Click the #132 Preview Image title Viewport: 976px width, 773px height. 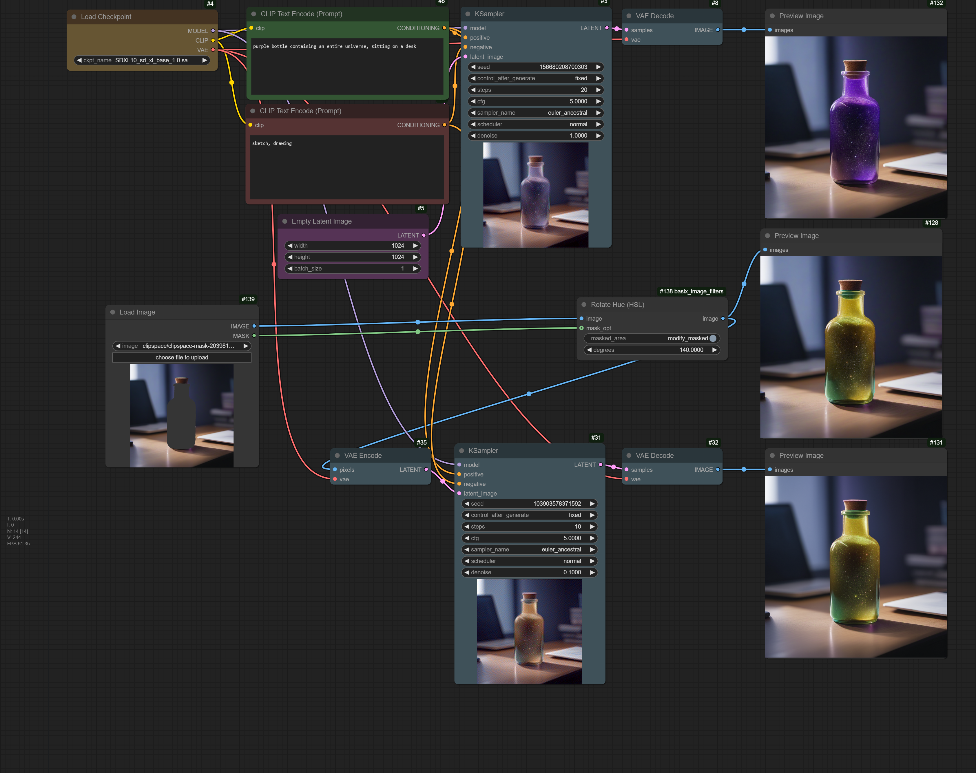(x=801, y=16)
